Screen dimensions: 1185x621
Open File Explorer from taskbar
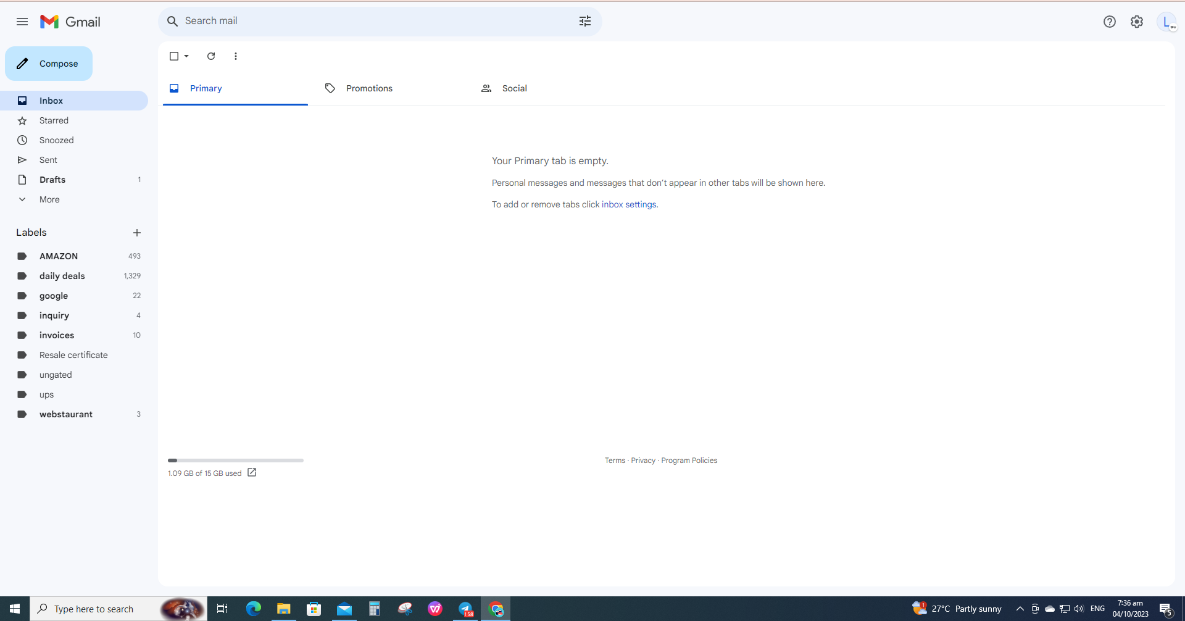[x=283, y=609]
